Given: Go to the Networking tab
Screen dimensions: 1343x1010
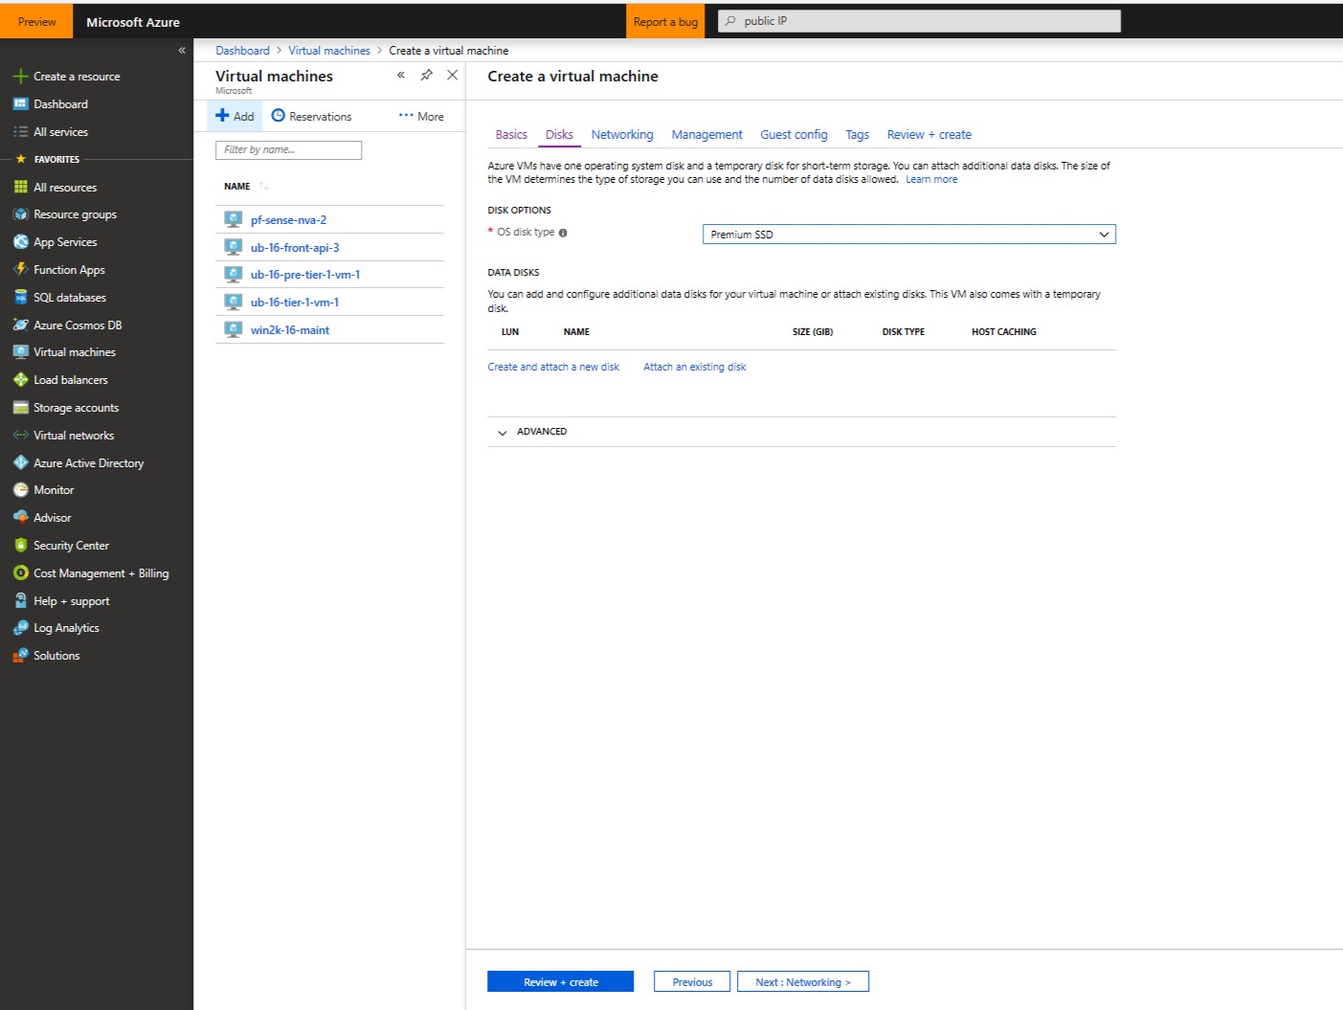Looking at the screenshot, I should click(622, 135).
